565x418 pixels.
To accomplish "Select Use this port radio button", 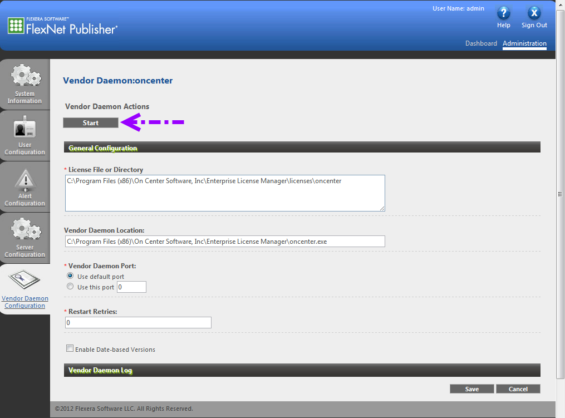I will click(70, 287).
